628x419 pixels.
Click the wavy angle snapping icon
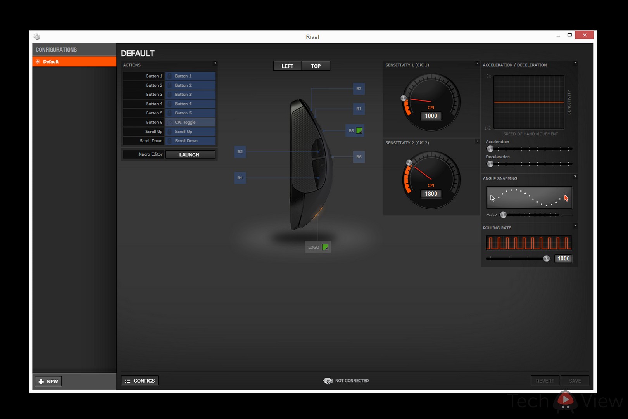point(491,215)
